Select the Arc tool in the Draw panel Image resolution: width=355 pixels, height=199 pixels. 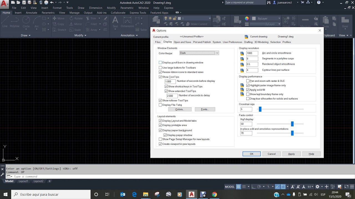[36, 22]
